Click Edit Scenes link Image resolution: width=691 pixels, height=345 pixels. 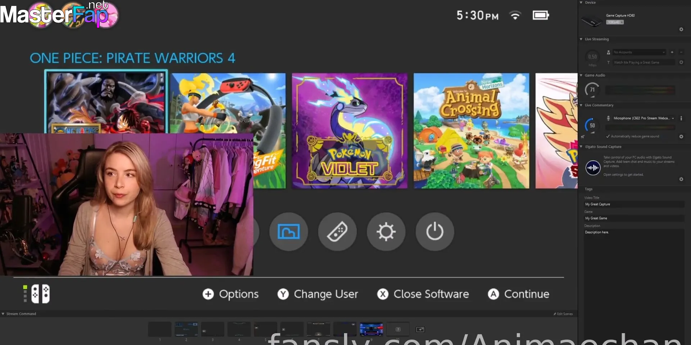pos(563,314)
